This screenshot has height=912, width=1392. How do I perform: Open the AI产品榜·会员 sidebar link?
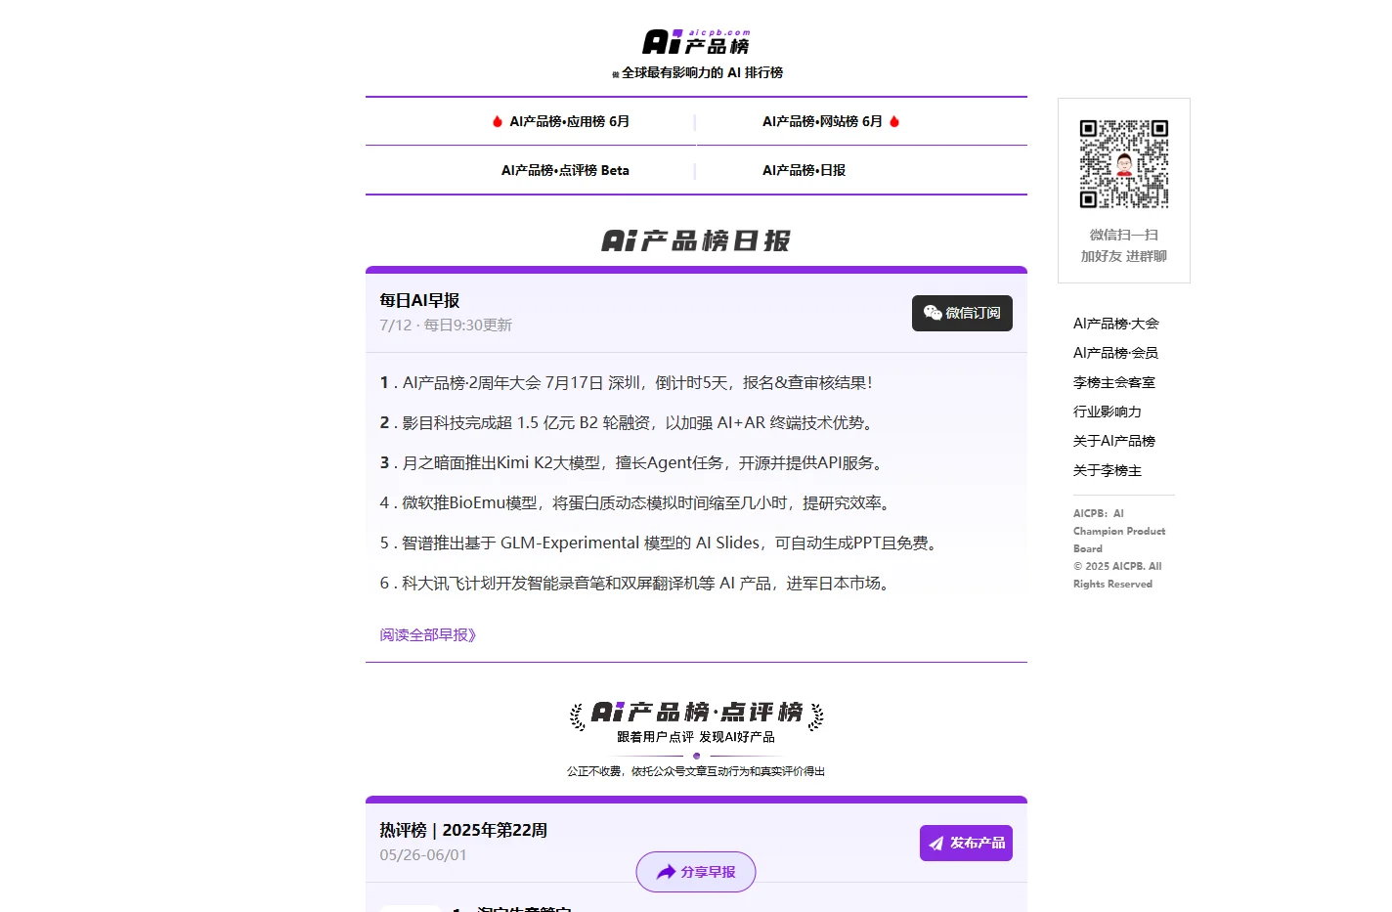click(x=1115, y=353)
